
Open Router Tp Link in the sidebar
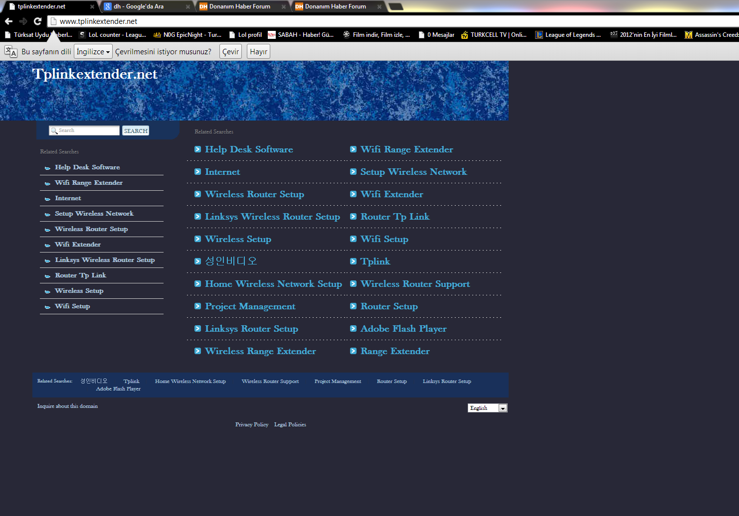80,275
